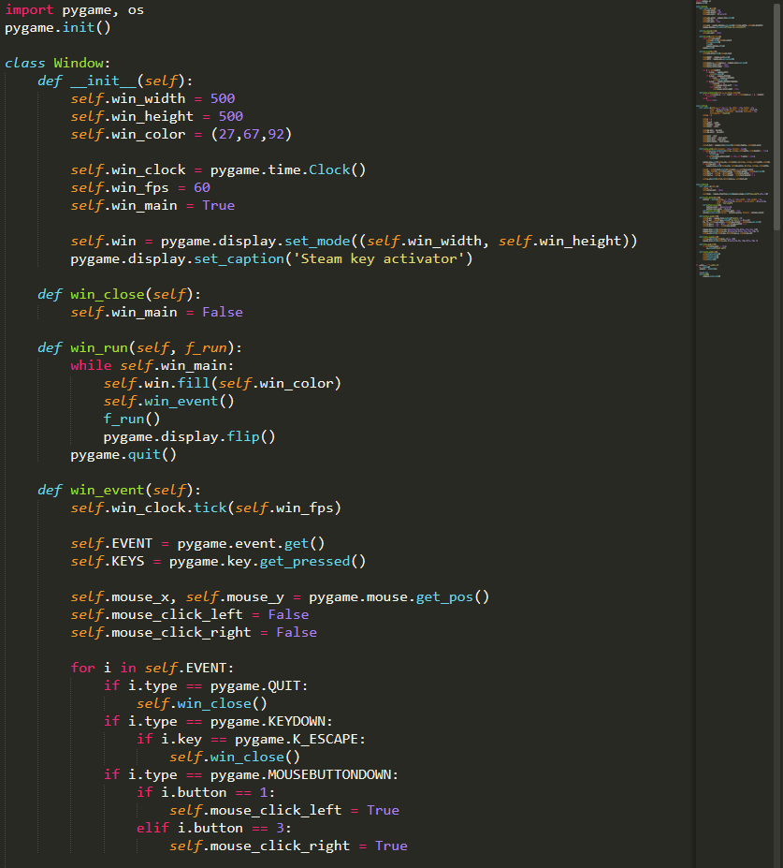Click the 'self.mouse_click_right = False' line
Screen dimensions: 783x868
click(194, 632)
